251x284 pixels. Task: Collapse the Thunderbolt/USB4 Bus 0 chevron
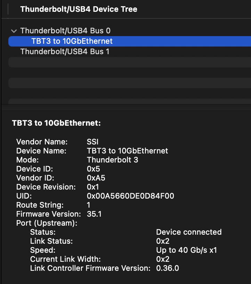coord(14,31)
